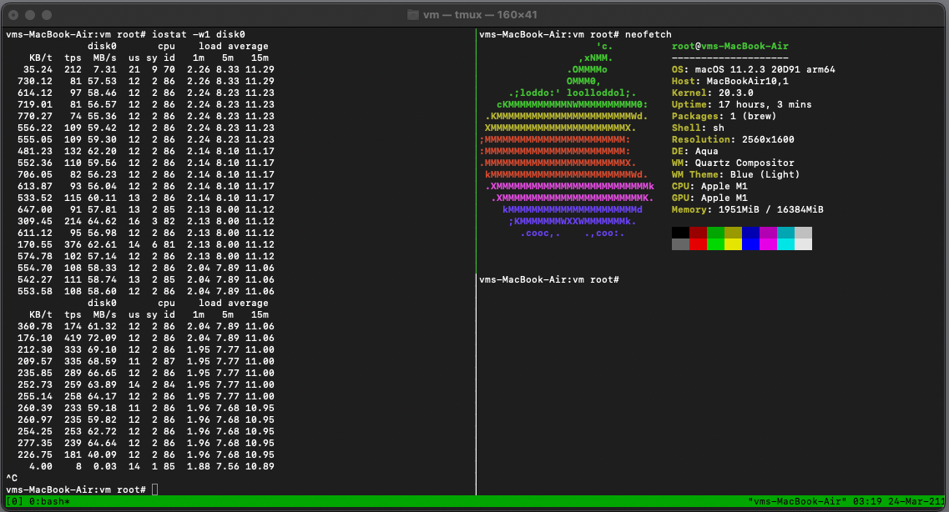Viewport: 949px width, 512px height.
Task: Click the cursor block at the left pane prompt
Action: (x=155, y=489)
